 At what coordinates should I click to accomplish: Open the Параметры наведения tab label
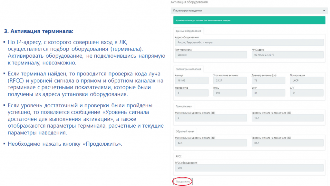[x=189, y=69]
